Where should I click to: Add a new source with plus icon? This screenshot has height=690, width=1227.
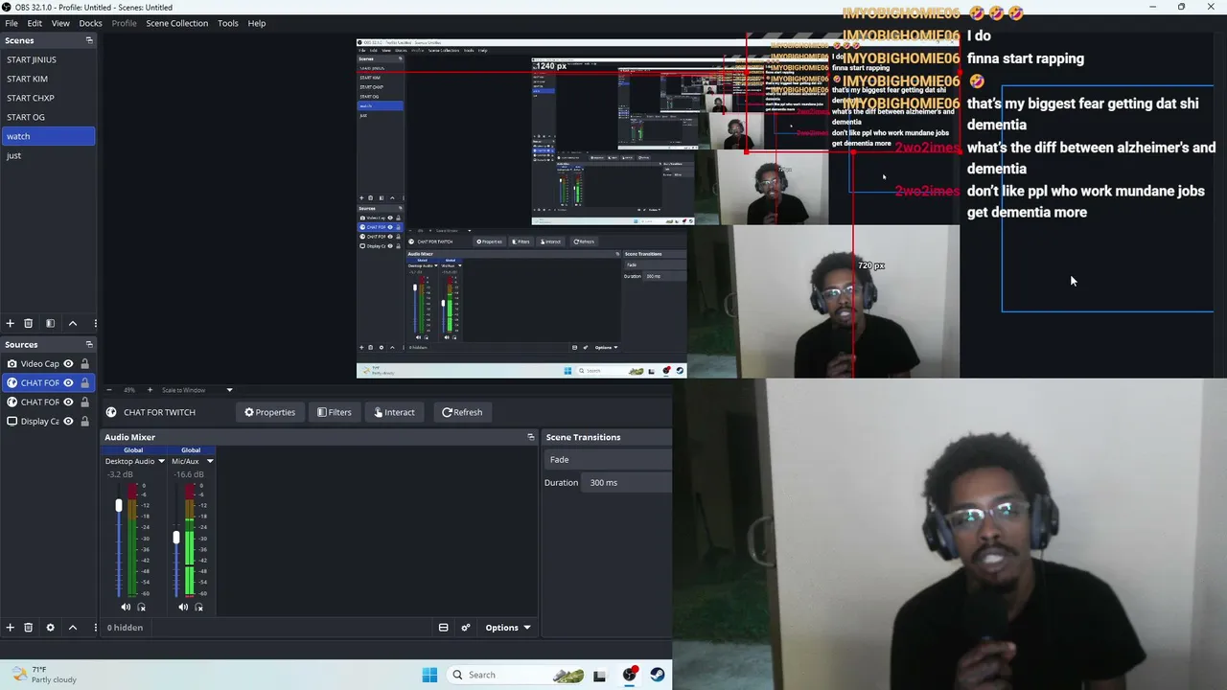pos(11,628)
